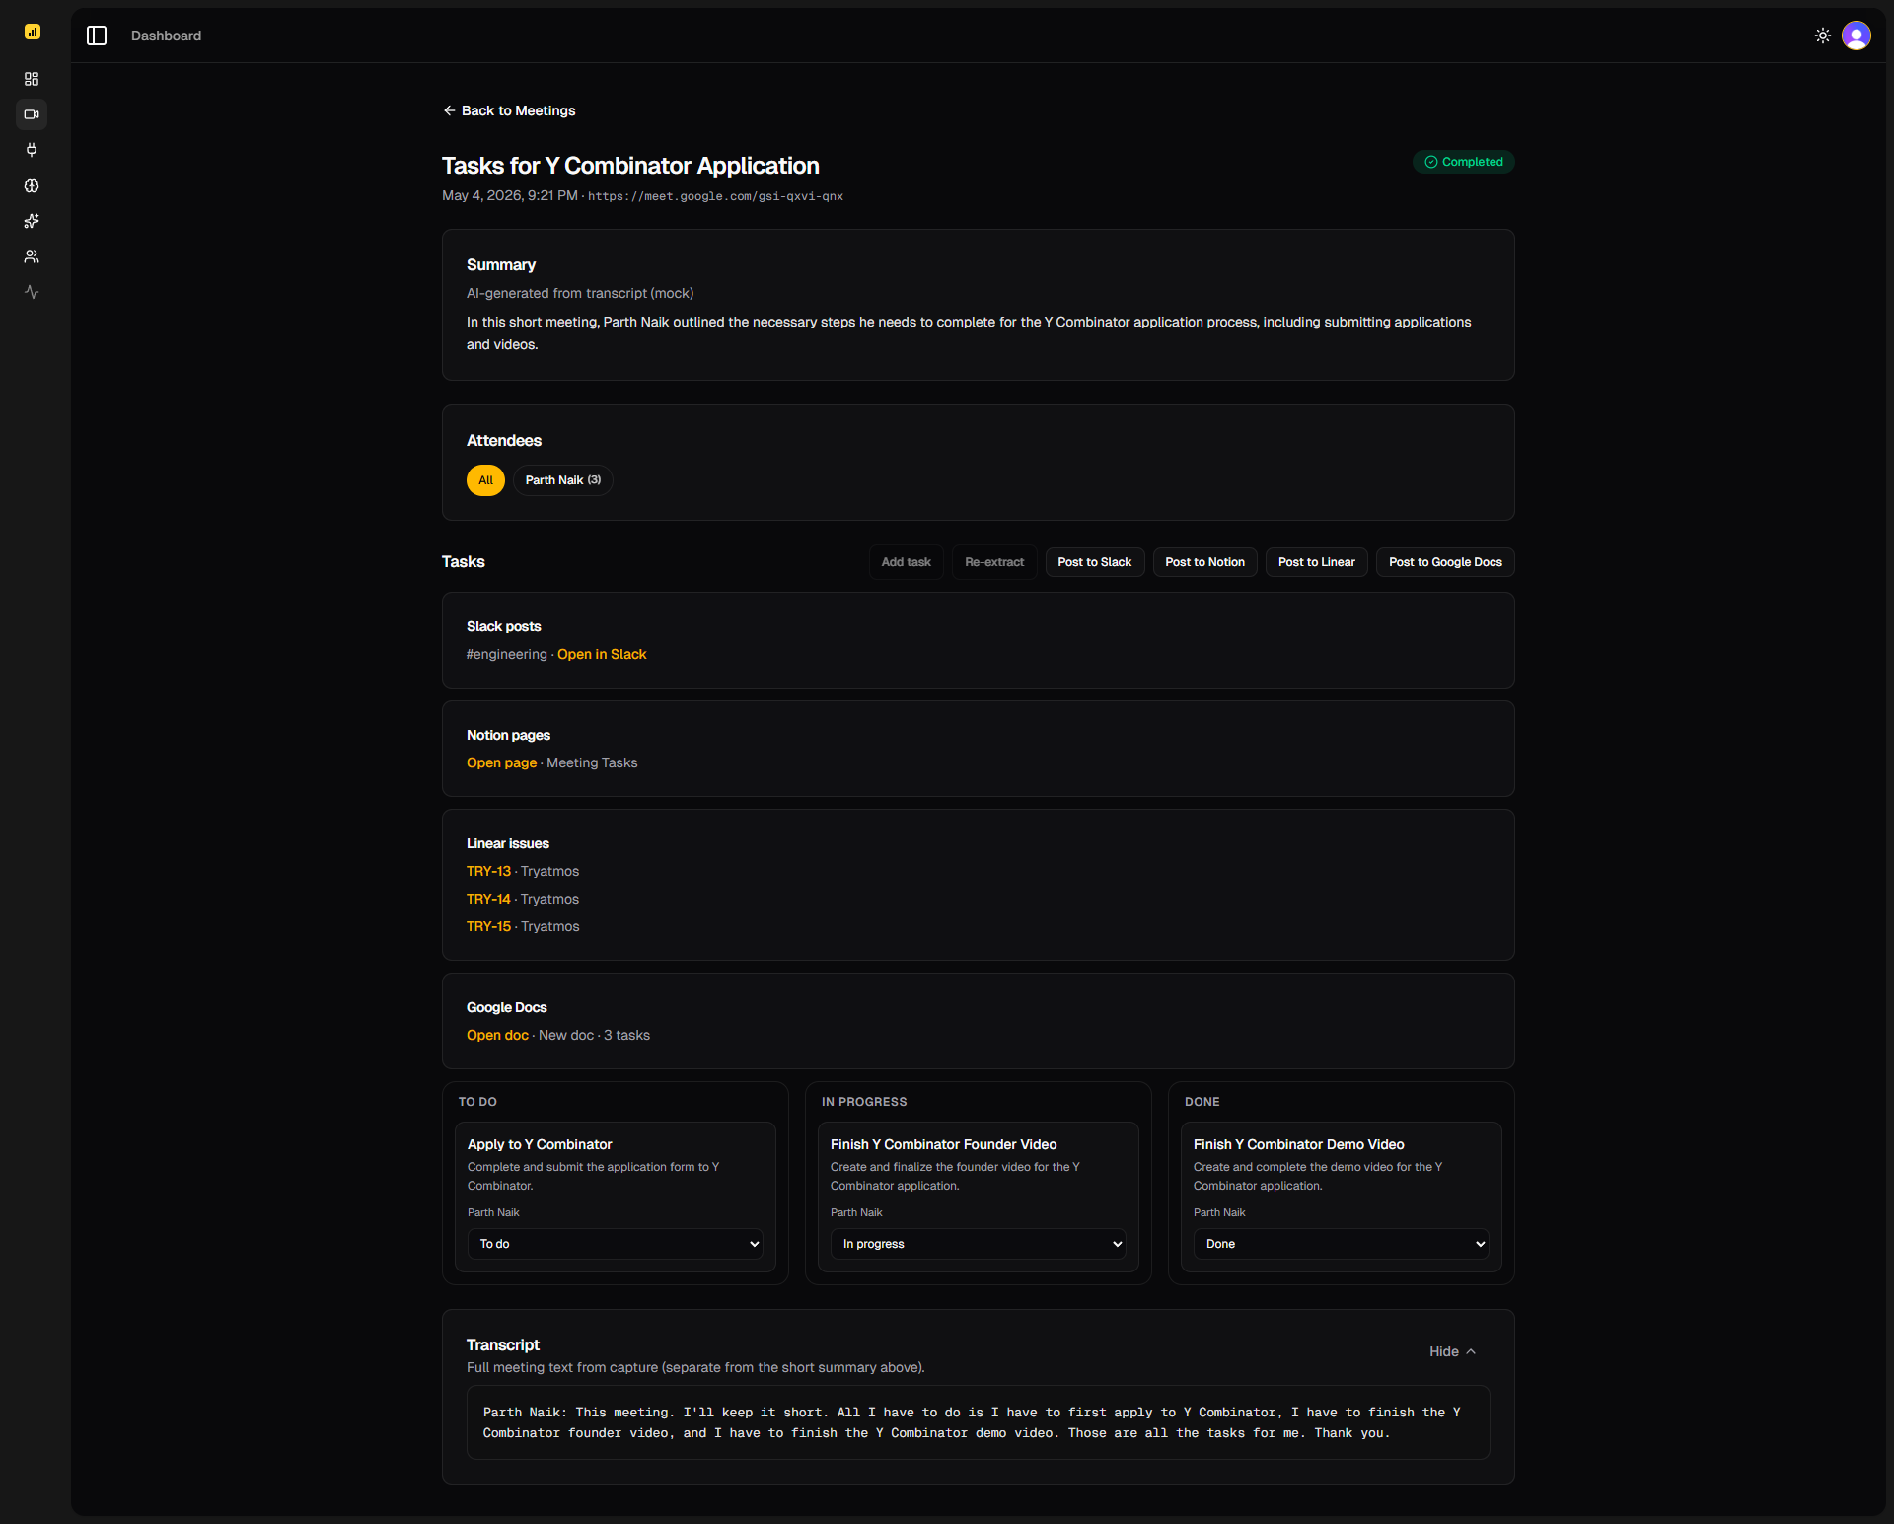
Task: Open the team people sidebar icon
Action: (32, 256)
